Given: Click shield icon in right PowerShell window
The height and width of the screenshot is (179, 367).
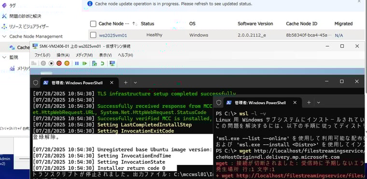Looking at the screenshot, I should pyautogui.click(x=219, y=102).
